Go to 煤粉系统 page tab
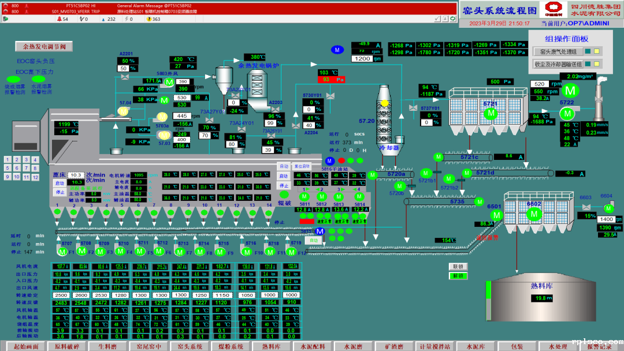Image resolution: width=624 pixels, height=351 pixels. pos(230,346)
